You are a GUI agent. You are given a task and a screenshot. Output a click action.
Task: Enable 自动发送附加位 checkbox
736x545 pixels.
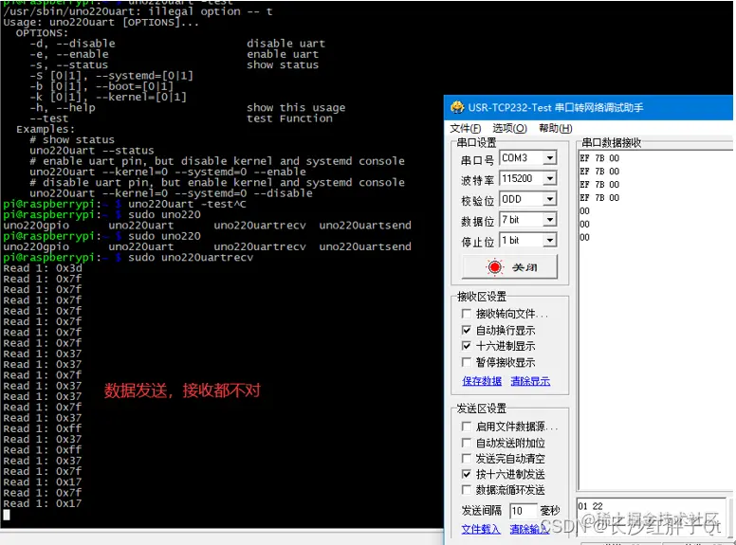coord(466,443)
